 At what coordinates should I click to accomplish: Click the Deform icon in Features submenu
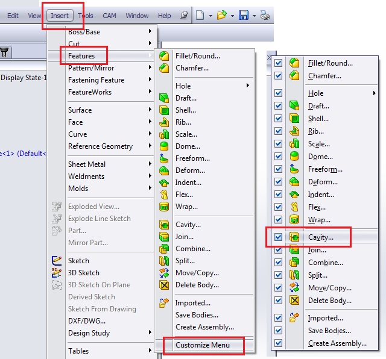[164, 170]
